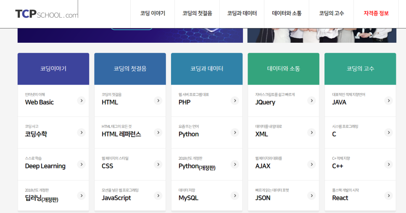Click the 데이터 저장 subtitle text
The height and width of the screenshot is (213, 406).
(187, 190)
